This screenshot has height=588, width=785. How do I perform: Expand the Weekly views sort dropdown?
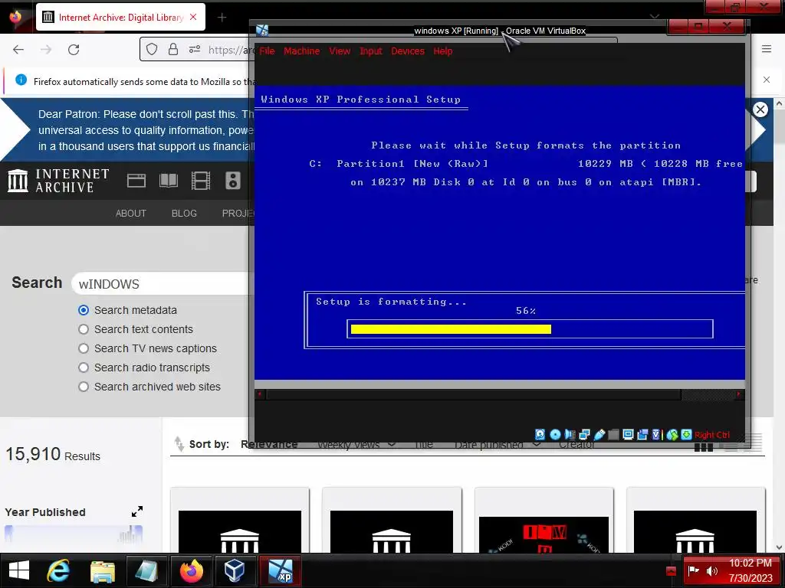tap(392, 445)
